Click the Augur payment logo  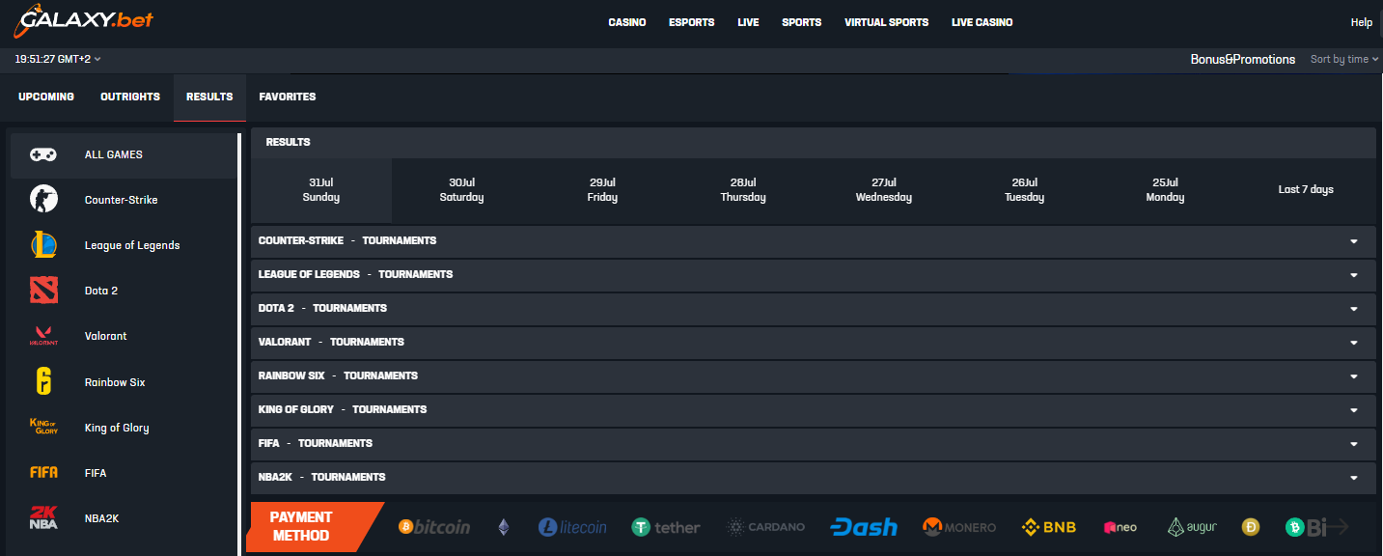point(1192,527)
